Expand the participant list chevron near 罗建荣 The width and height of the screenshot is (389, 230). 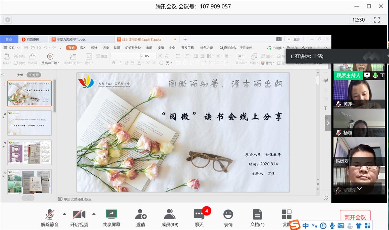[x=359, y=189]
